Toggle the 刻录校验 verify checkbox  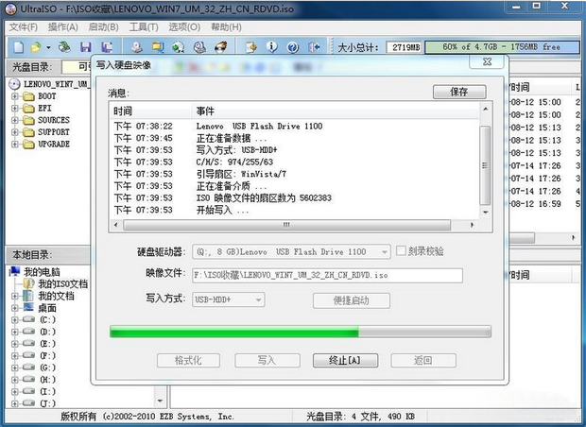tap(401, 250)
